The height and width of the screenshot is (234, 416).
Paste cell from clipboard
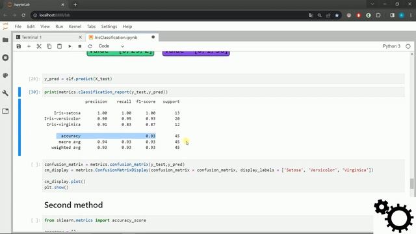point(59,46)
